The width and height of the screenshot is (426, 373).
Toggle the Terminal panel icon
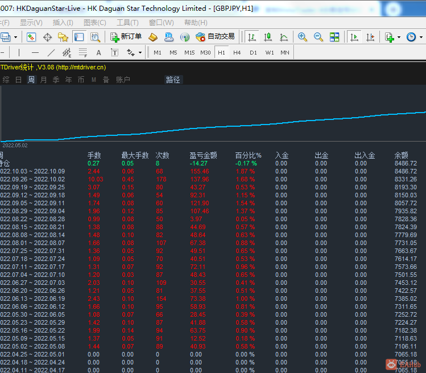click(79, 37)
